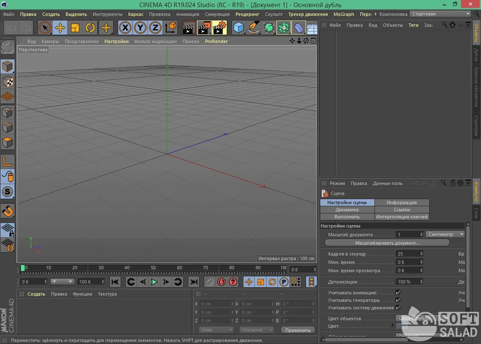Click the Make Editable icon in left toolbar
The height and width of the screenshot is (344, 481).
point(8,48)
